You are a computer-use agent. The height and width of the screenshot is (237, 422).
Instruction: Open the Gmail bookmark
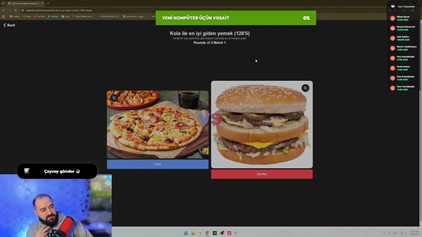coord(27,16)
